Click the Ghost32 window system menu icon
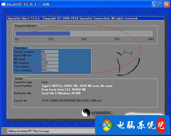 point(3,4)
